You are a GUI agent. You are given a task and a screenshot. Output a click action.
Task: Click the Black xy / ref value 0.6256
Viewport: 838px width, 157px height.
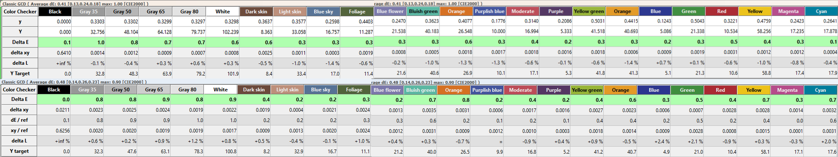coord(63,131)
